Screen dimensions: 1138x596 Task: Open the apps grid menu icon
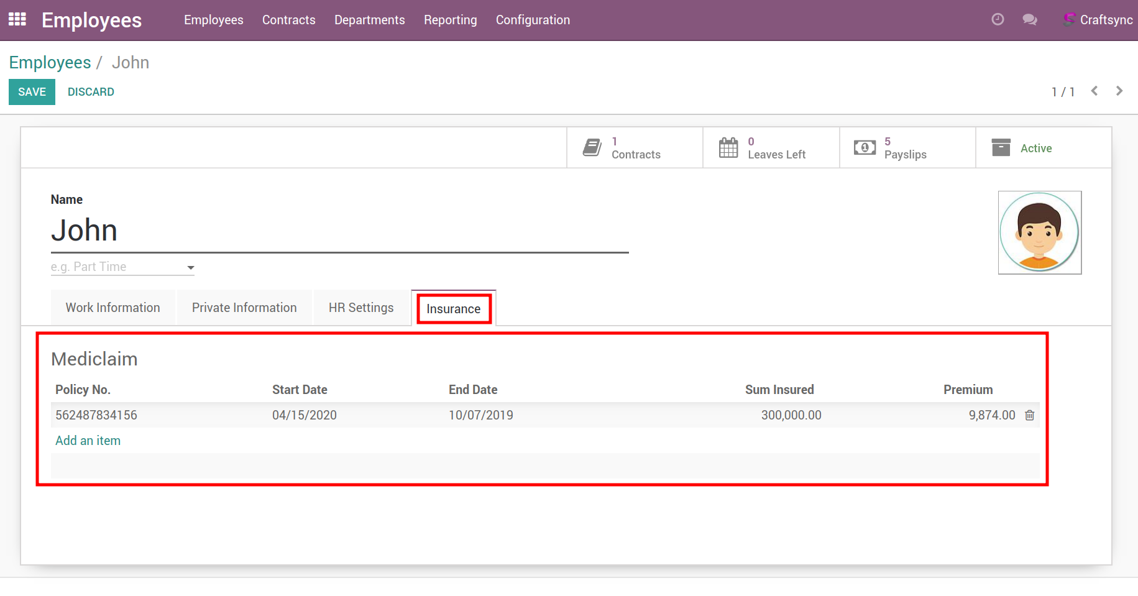pyautogui.click(x=17, y=20)
